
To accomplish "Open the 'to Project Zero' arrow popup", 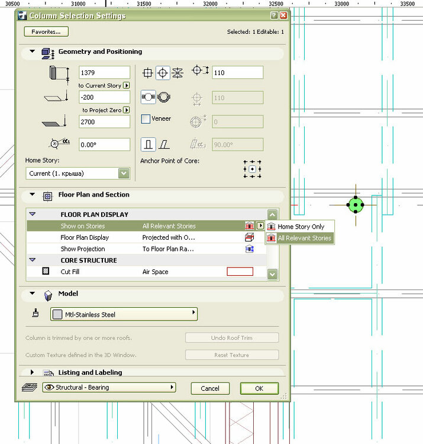I will tap(127, 110).
